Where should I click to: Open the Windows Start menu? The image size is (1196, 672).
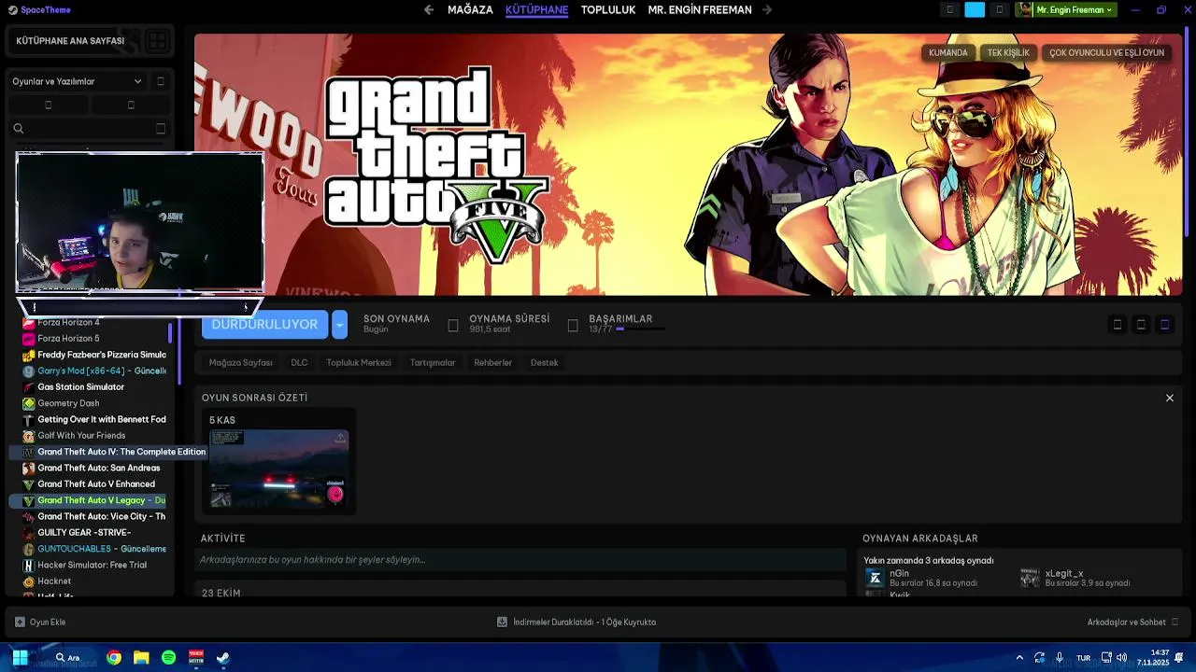pos(20,658)
